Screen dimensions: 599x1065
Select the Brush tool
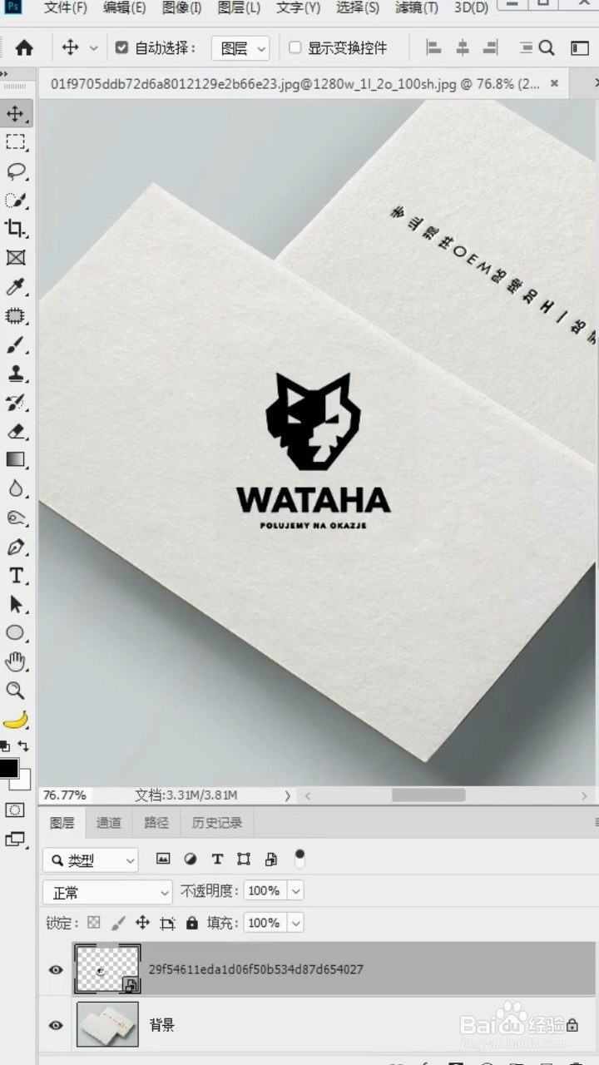coord(16,344)
